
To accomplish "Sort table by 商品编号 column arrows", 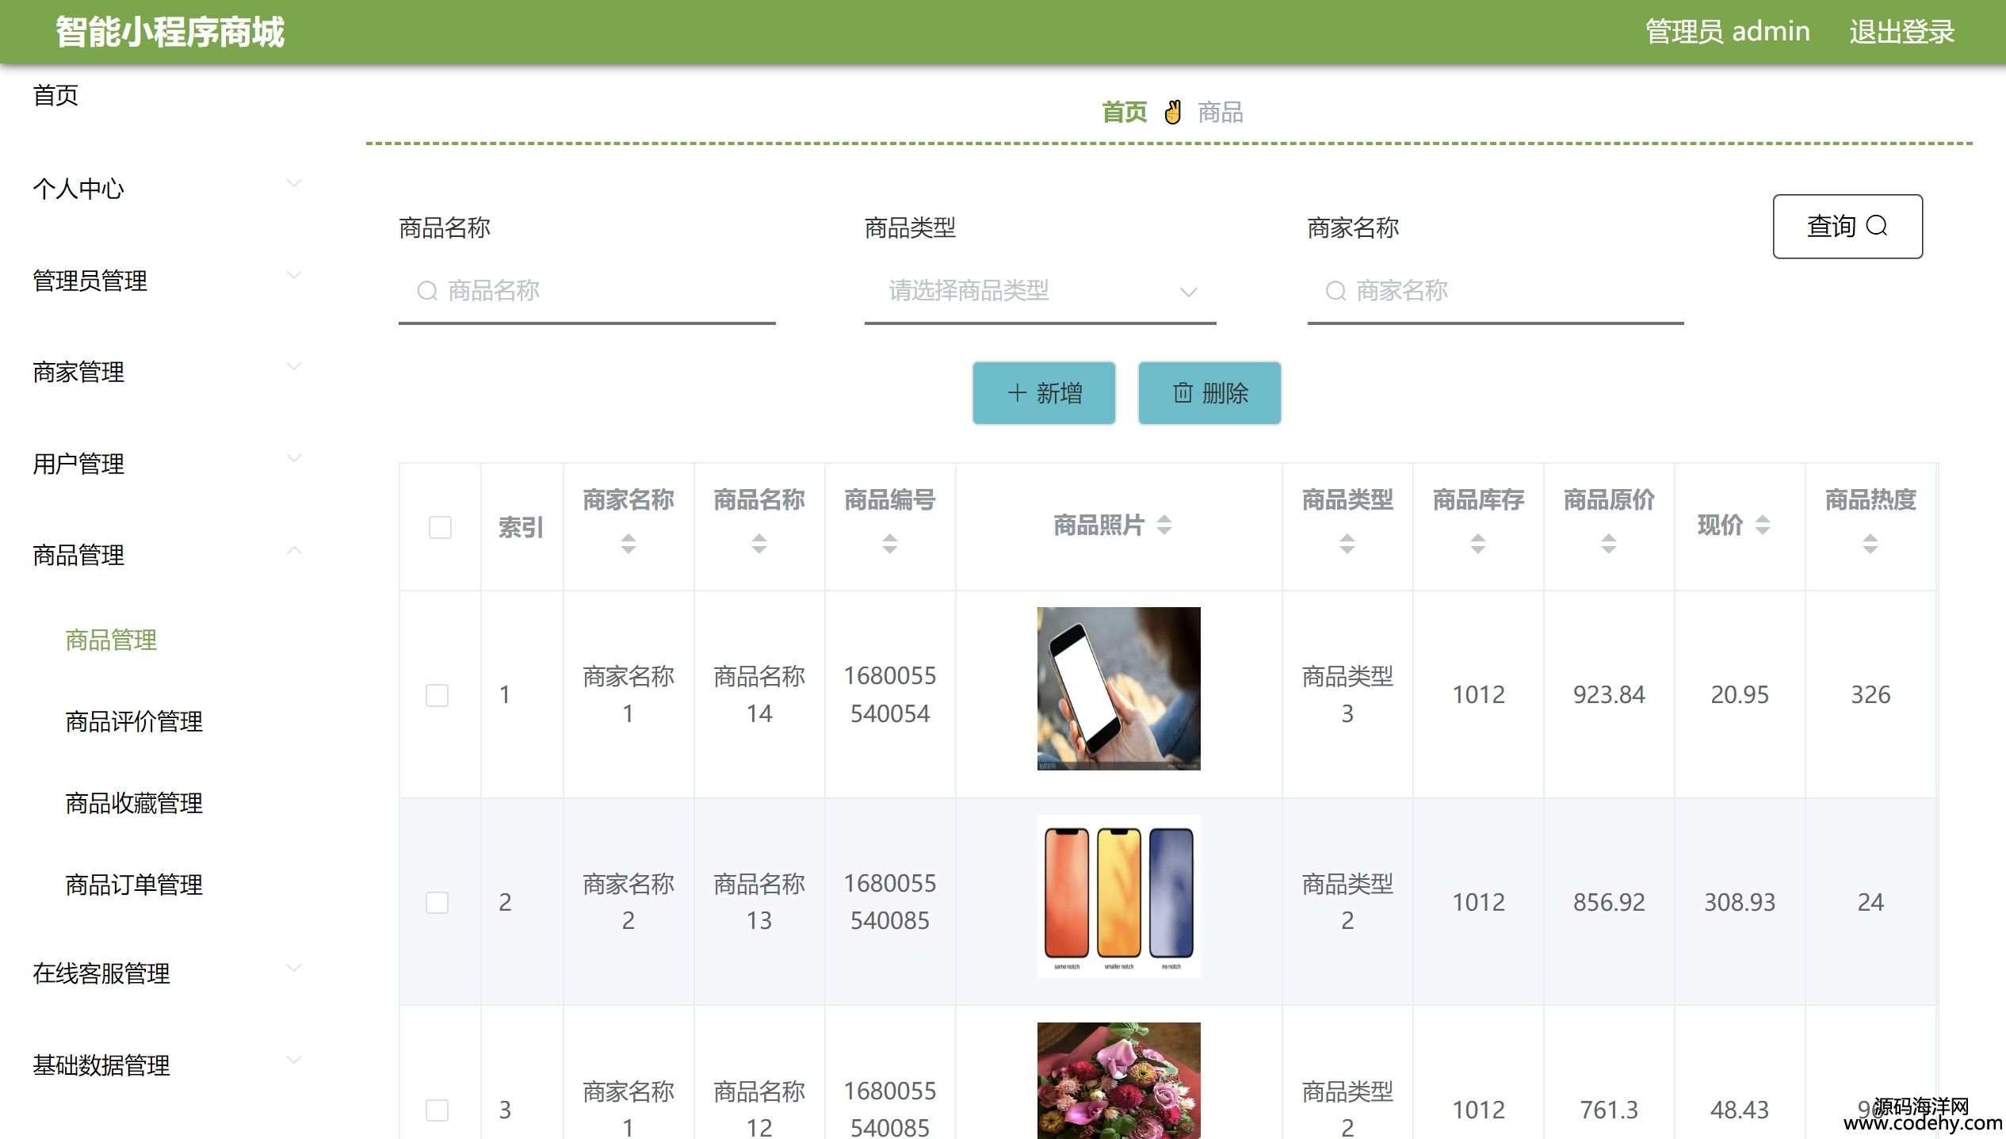I will coord(889,543).
